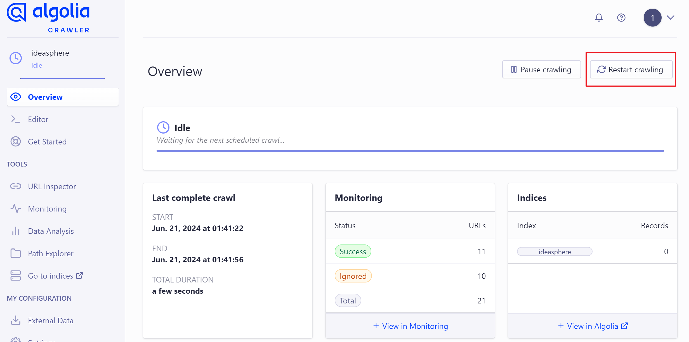Image resolution: width=689 pixels, height=342 pixels.
Task: Click the Monitoring activity pulse icon
Action: [x=16, y=208]
